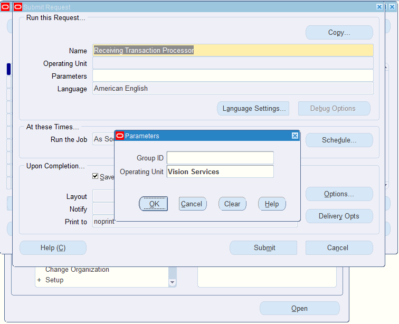The width and height of the screenshot is (399, 324).
Task: Click the leftmost Oracle icon of the background window
Action: click(x=5, y=7)
